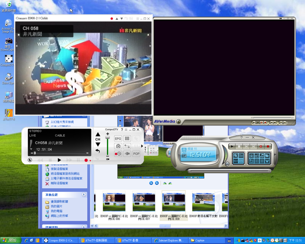Start timeshift on AVerTV control panel
Viewport: 305px width, 244px height.
click(x=261, y=146)
